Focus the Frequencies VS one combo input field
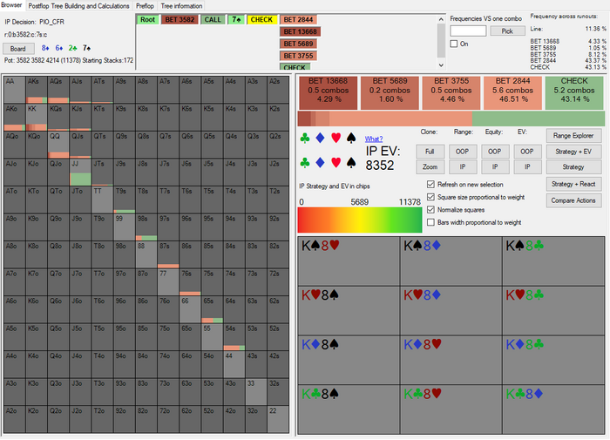The image size is (610, 440). pyautogui.click(x=468, y=30)
